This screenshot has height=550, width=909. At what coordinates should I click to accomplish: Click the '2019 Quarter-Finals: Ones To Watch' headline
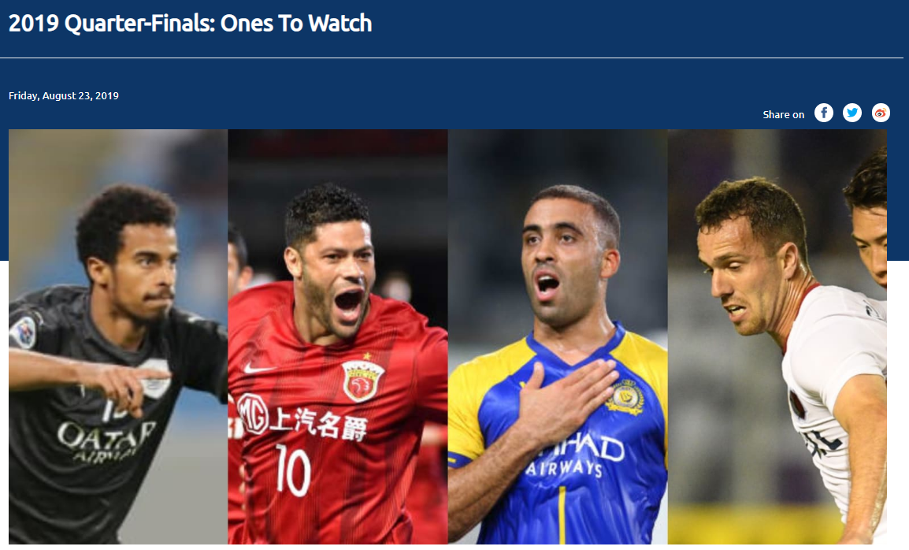[190, 23]
